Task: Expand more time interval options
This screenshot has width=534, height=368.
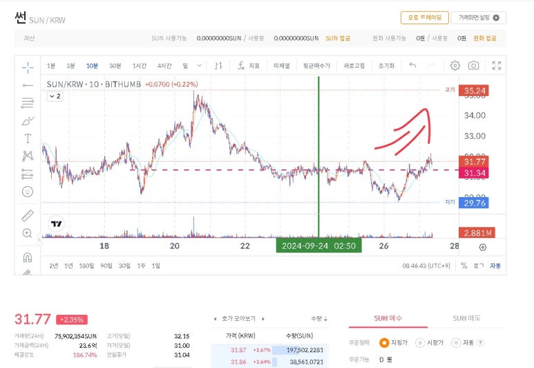Action: pos(199,66)
